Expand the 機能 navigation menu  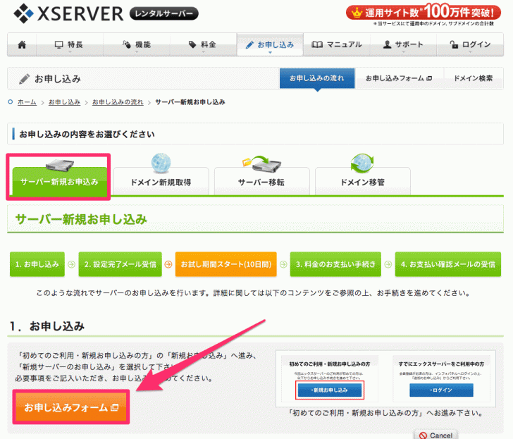[x=136, y=44]
